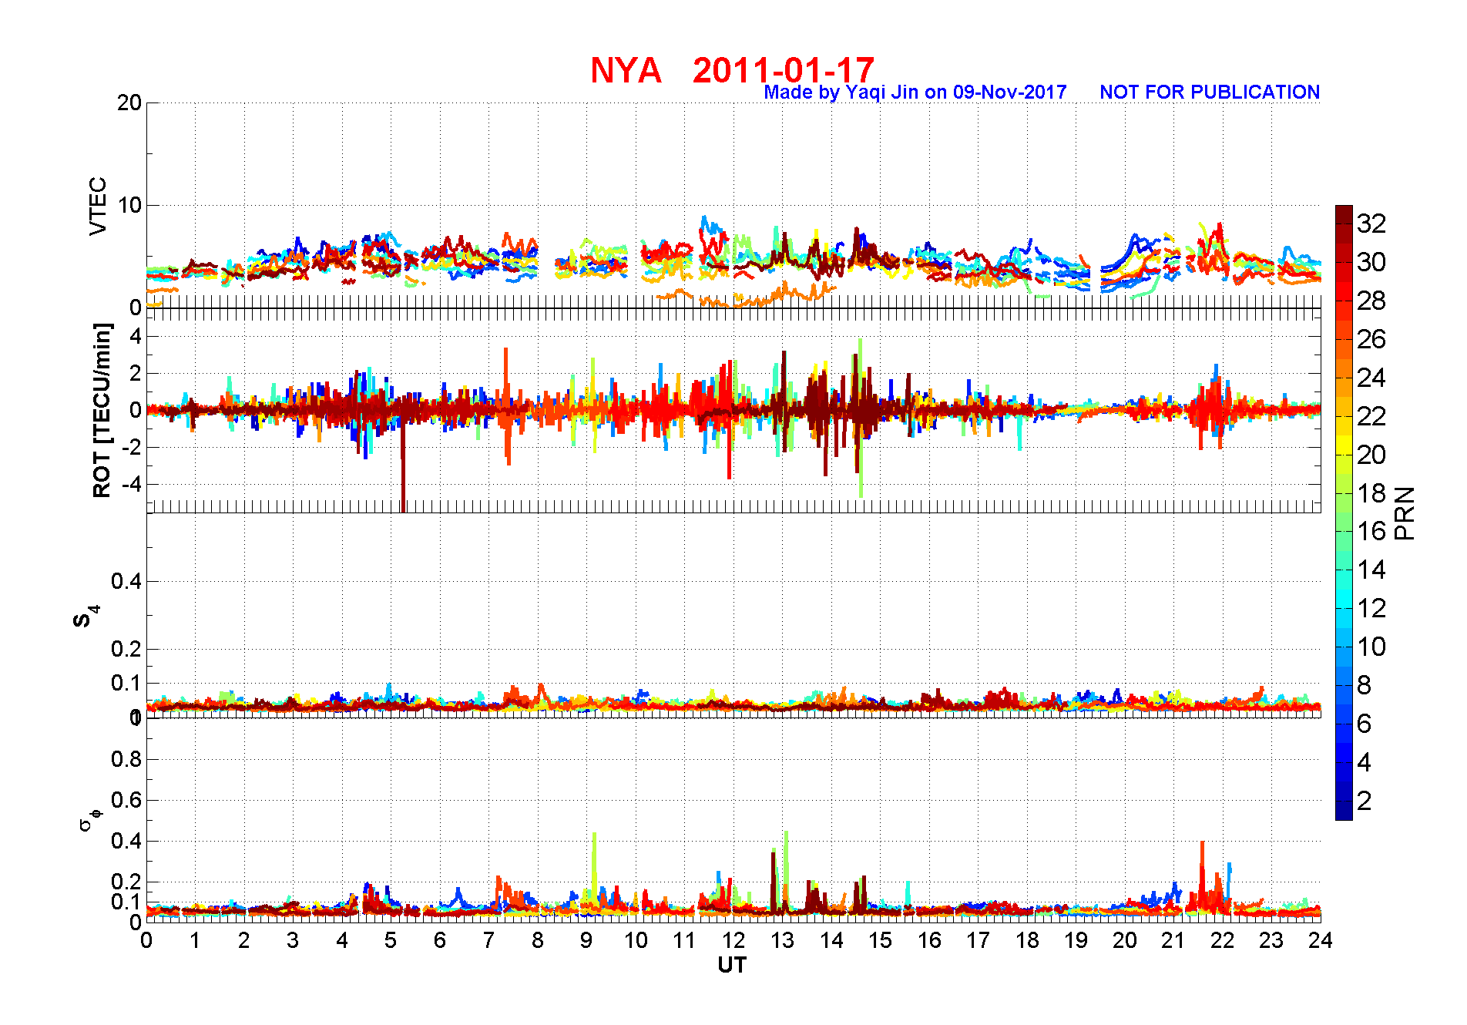Viewport: 1467px width, 1025px height.
Task: Select the 'Made by Yaqi Jin on 09-Nov-2017' text
Action: (915, 92)
